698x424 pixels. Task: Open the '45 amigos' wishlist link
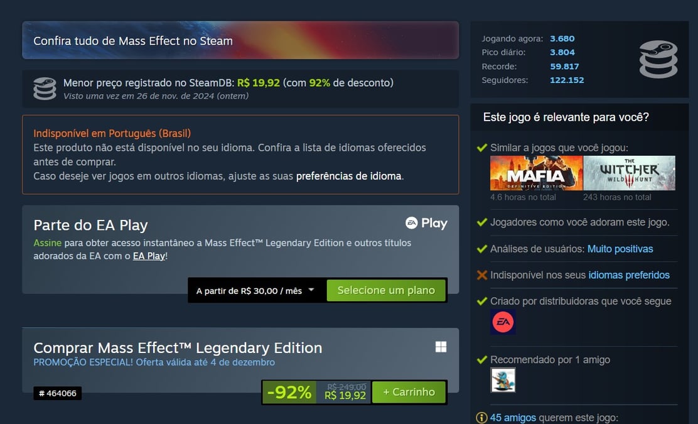click(x=513, y=418)
